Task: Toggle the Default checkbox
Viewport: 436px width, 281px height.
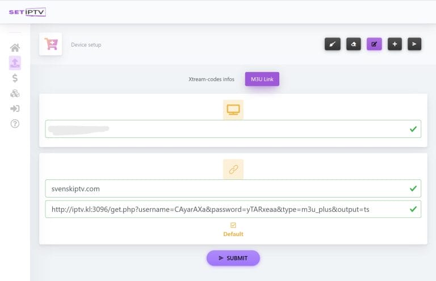Action: point(233,225)
